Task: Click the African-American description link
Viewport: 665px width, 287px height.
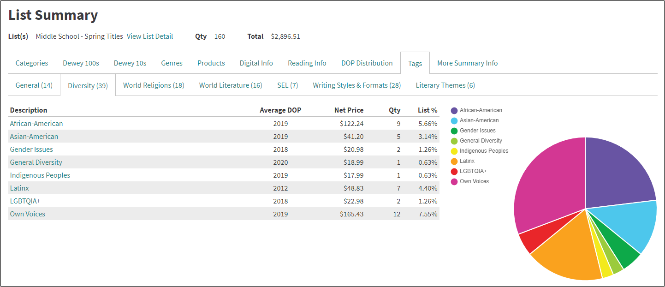Action: point(36,124)
